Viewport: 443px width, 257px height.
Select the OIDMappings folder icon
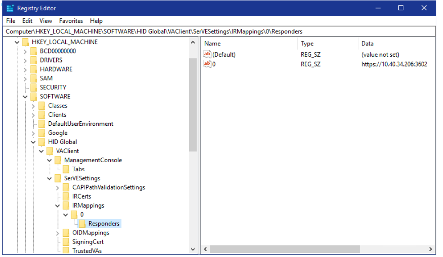point(66,233)
